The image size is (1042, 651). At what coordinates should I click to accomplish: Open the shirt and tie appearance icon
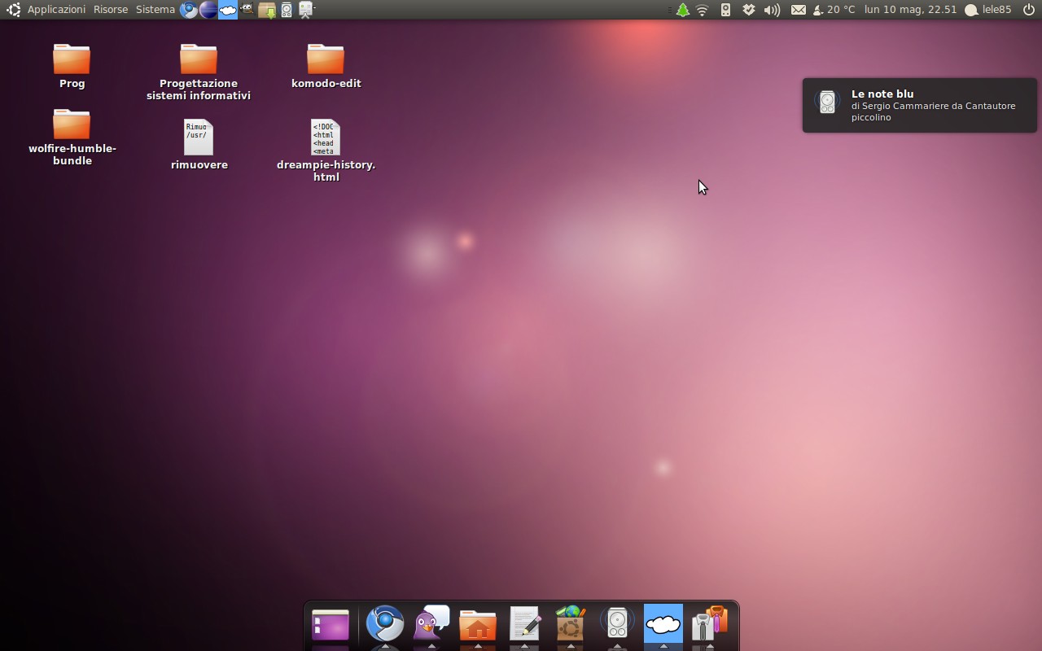coord(709,624)
